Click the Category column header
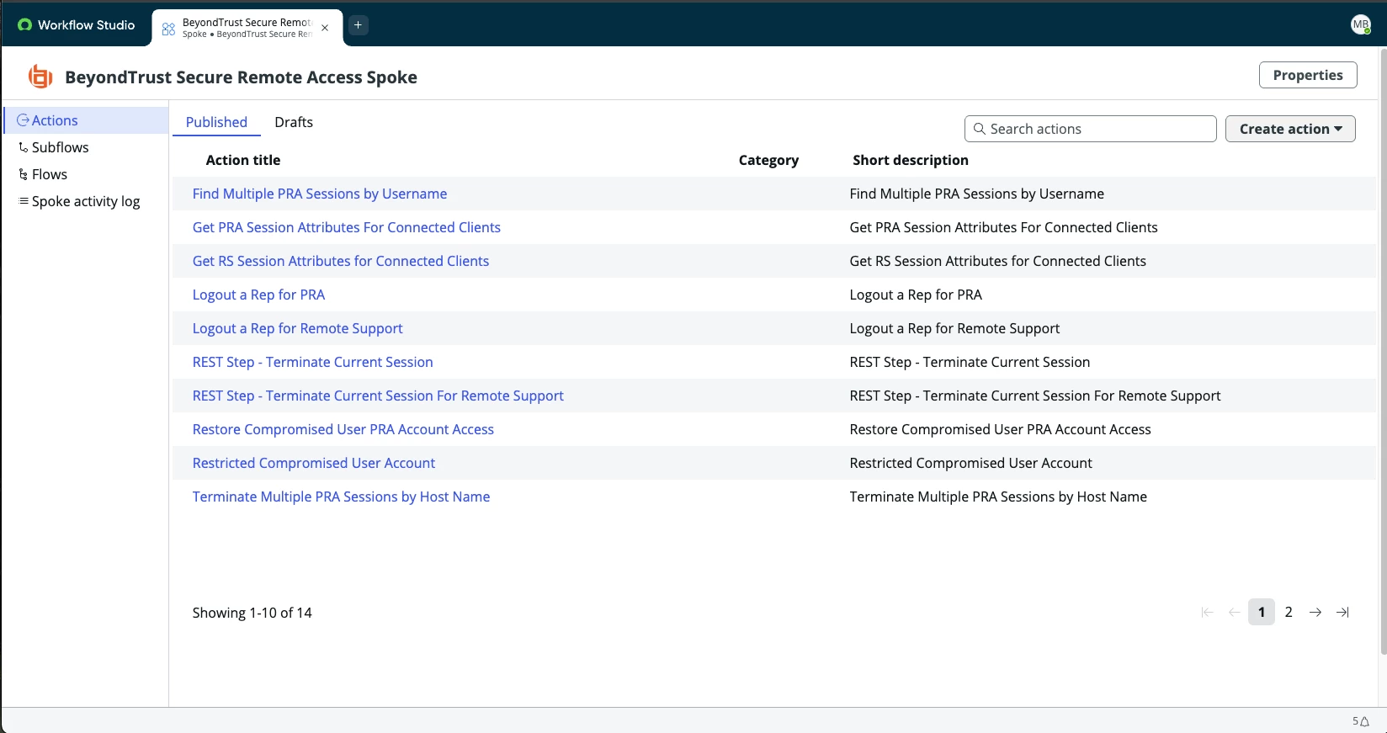This screenshot has height=733, width=1387. point(768,160)
